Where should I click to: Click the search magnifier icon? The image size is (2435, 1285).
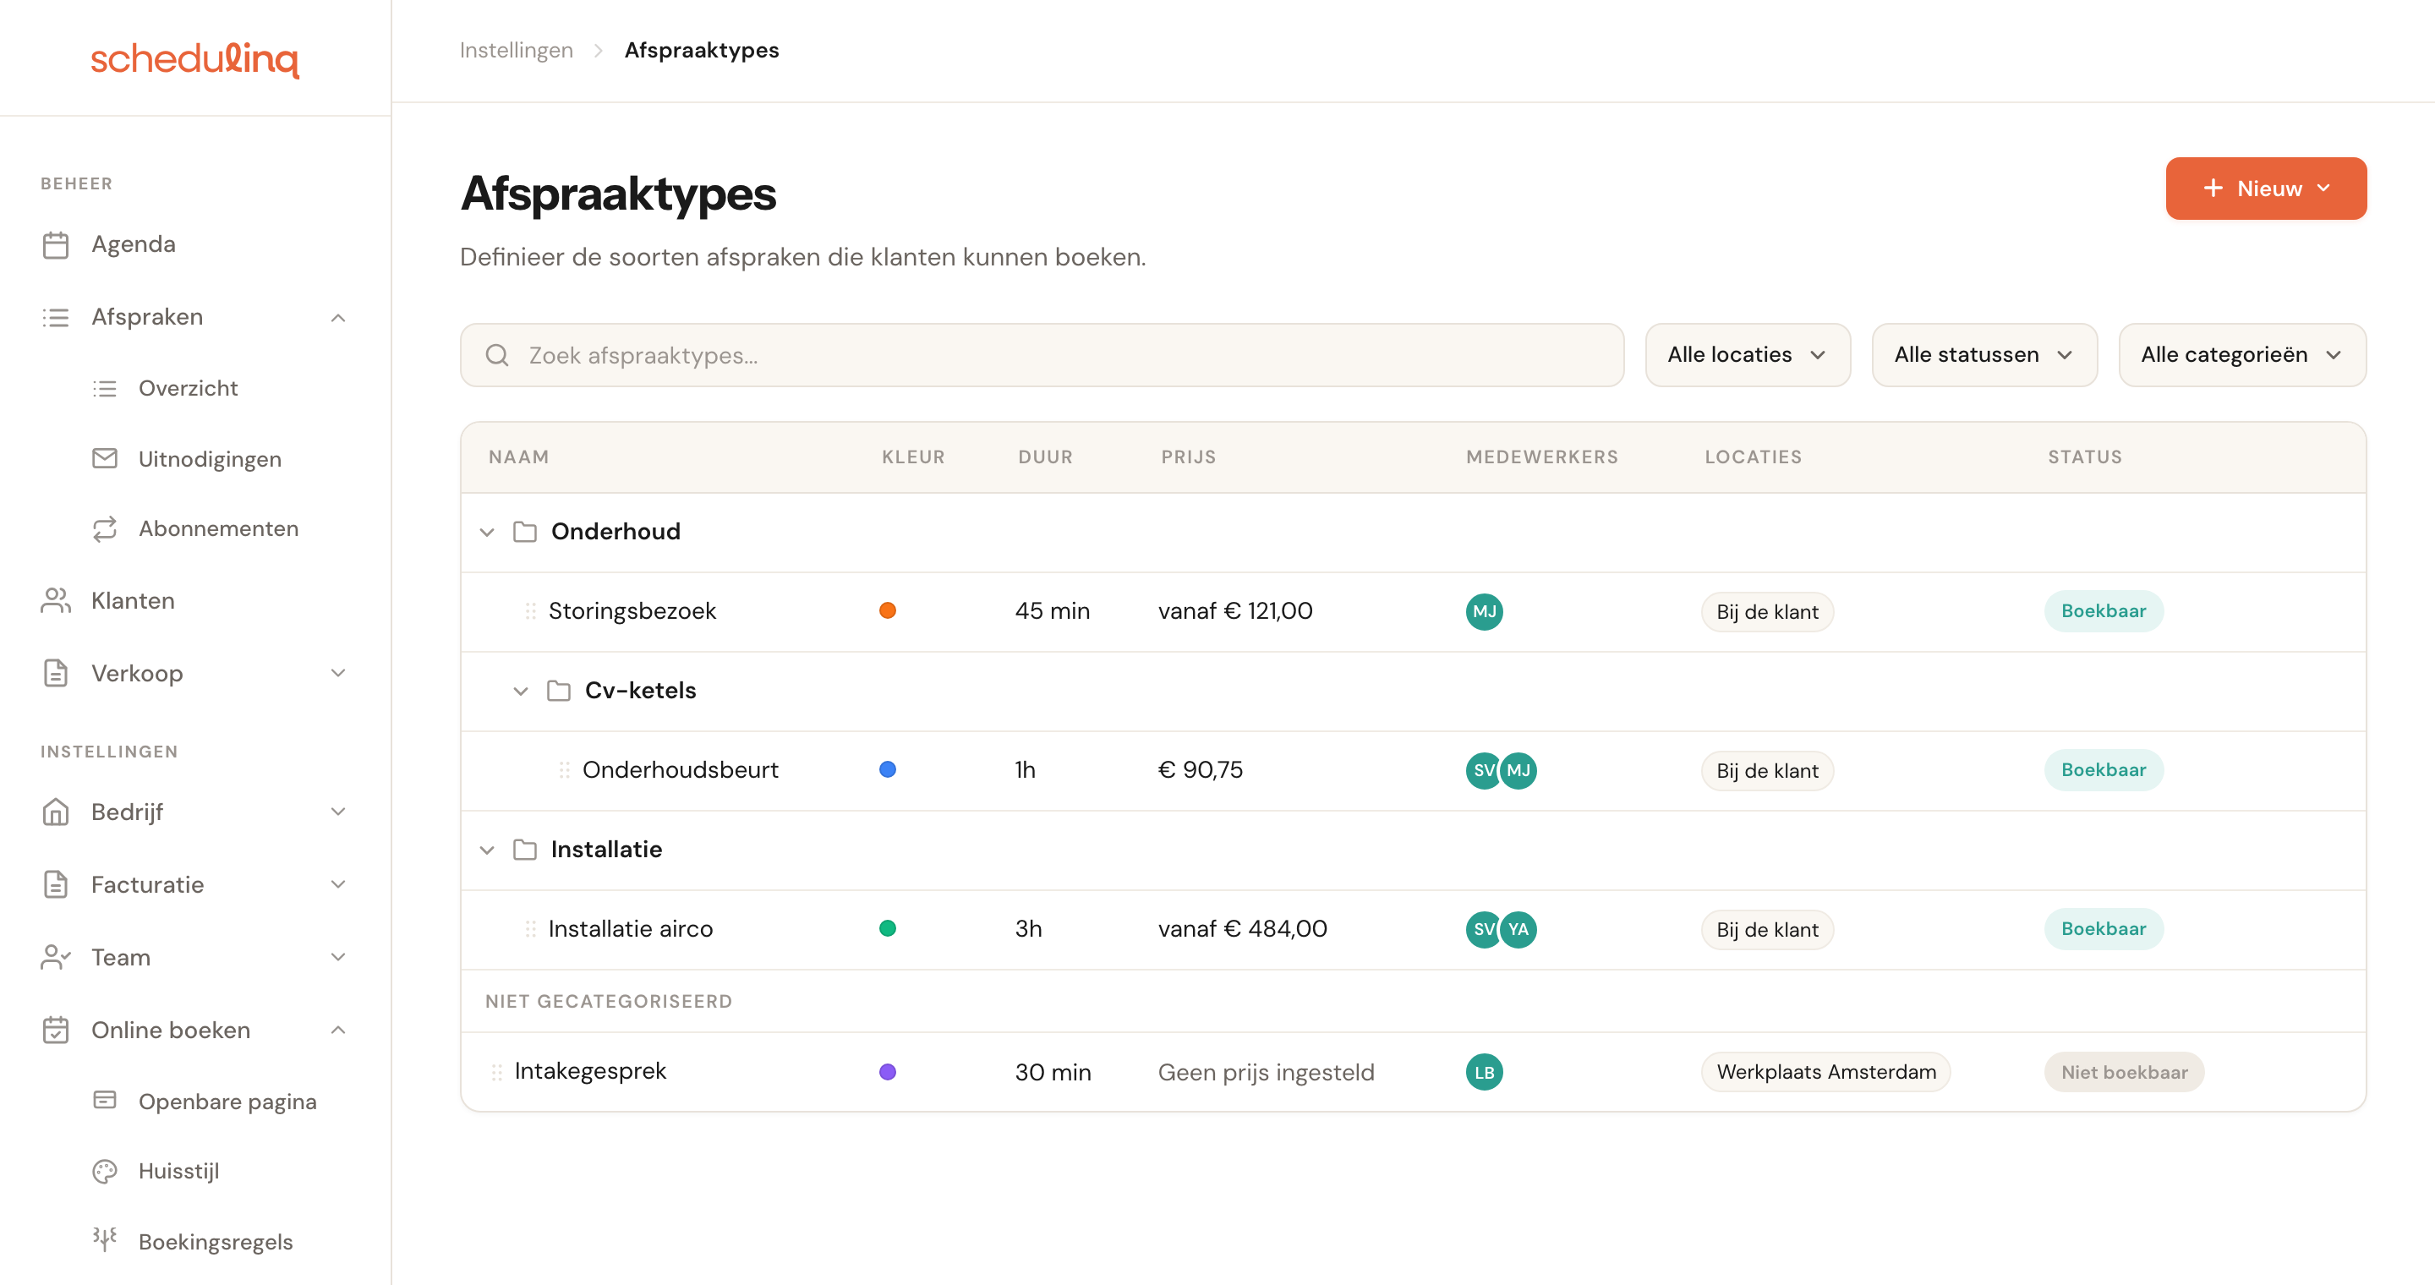497,355
